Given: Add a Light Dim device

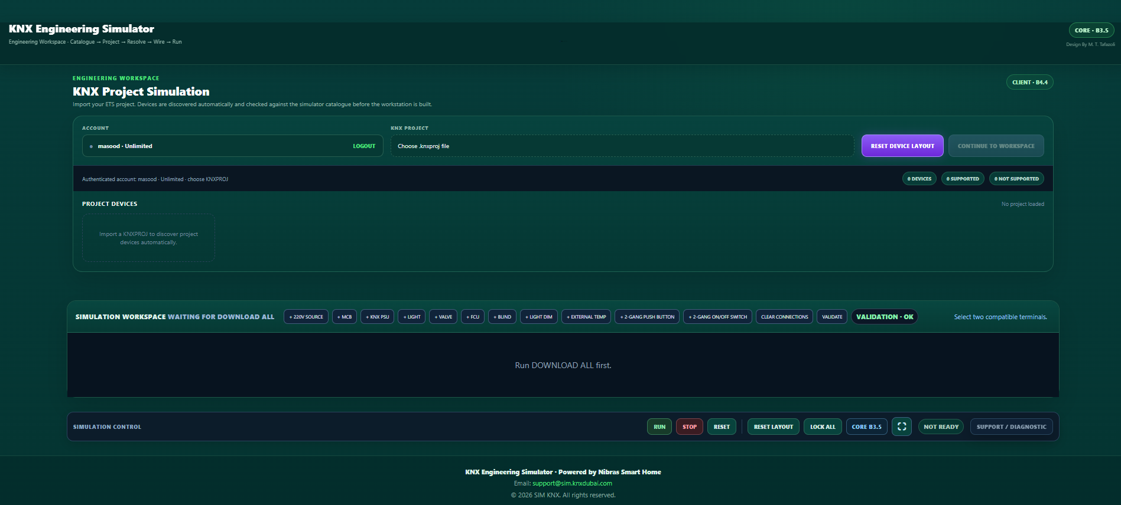Looking at the screenshot, I should [539, 317].
